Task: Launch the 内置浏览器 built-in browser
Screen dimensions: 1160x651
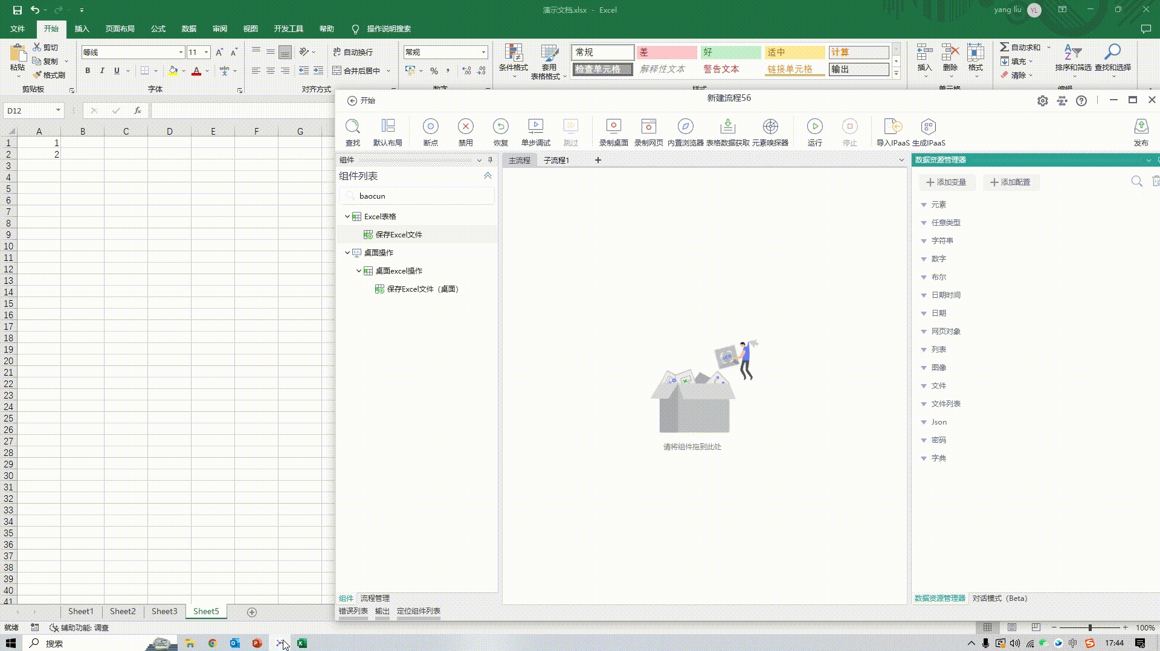Action: (685, 126)
